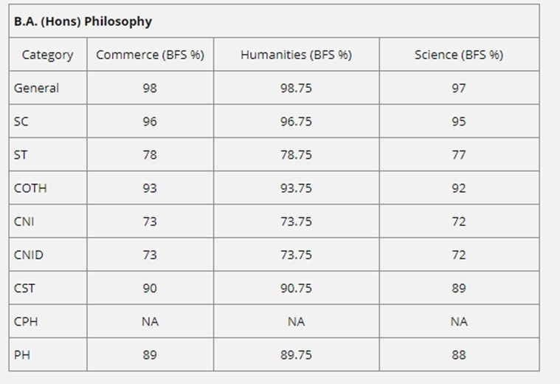Click the SC Commerce value 96
The width and height of the screenshot is (560, 384).
click(150, 122)
